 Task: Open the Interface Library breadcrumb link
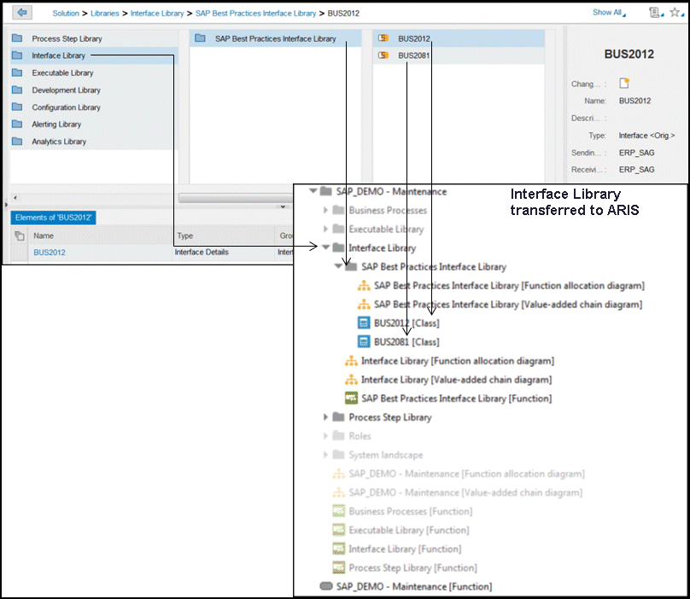[x=157, y=14]
